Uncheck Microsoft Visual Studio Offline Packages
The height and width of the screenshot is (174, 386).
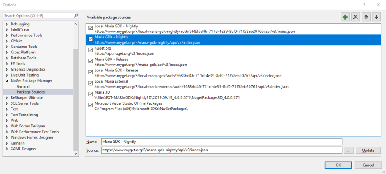[90, 105]
